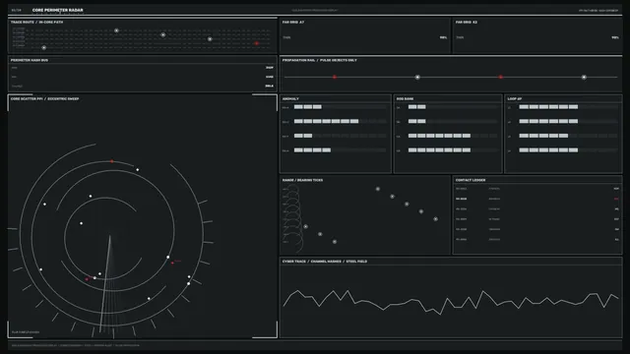Select the Trace Route / In-Core Path header
This screenshot has width=630, height=354.
tap(37, 22)
